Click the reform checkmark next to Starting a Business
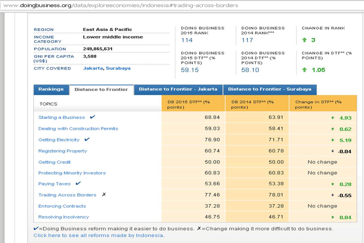 (x=92, y=117)
